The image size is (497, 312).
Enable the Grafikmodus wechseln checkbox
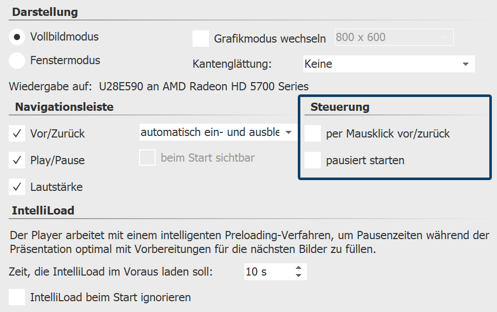pos(201,38)
